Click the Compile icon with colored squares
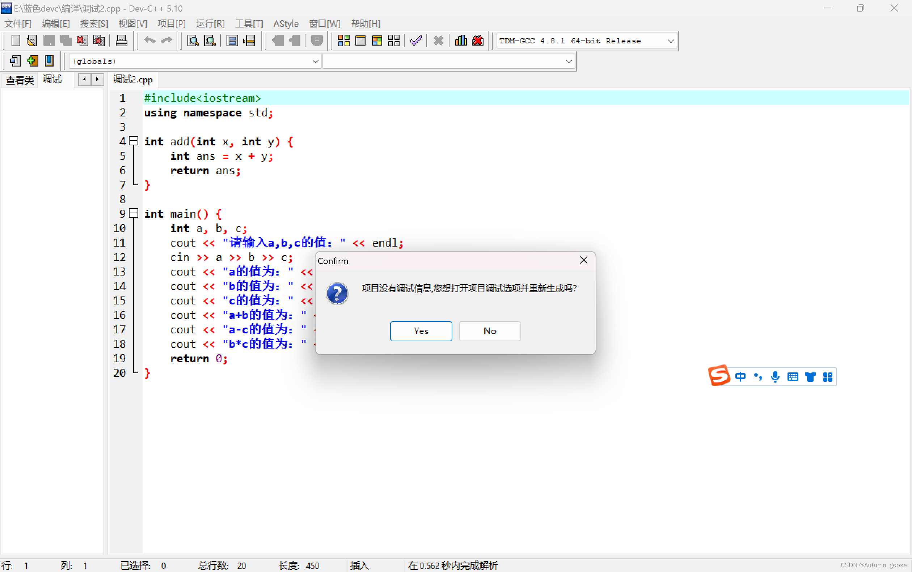 point(343,40)
